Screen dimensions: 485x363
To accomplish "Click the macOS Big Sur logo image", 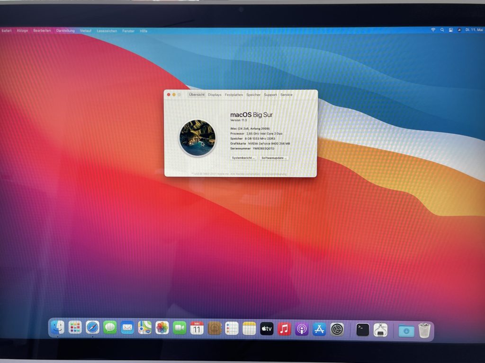I will [x=198, y=138].
